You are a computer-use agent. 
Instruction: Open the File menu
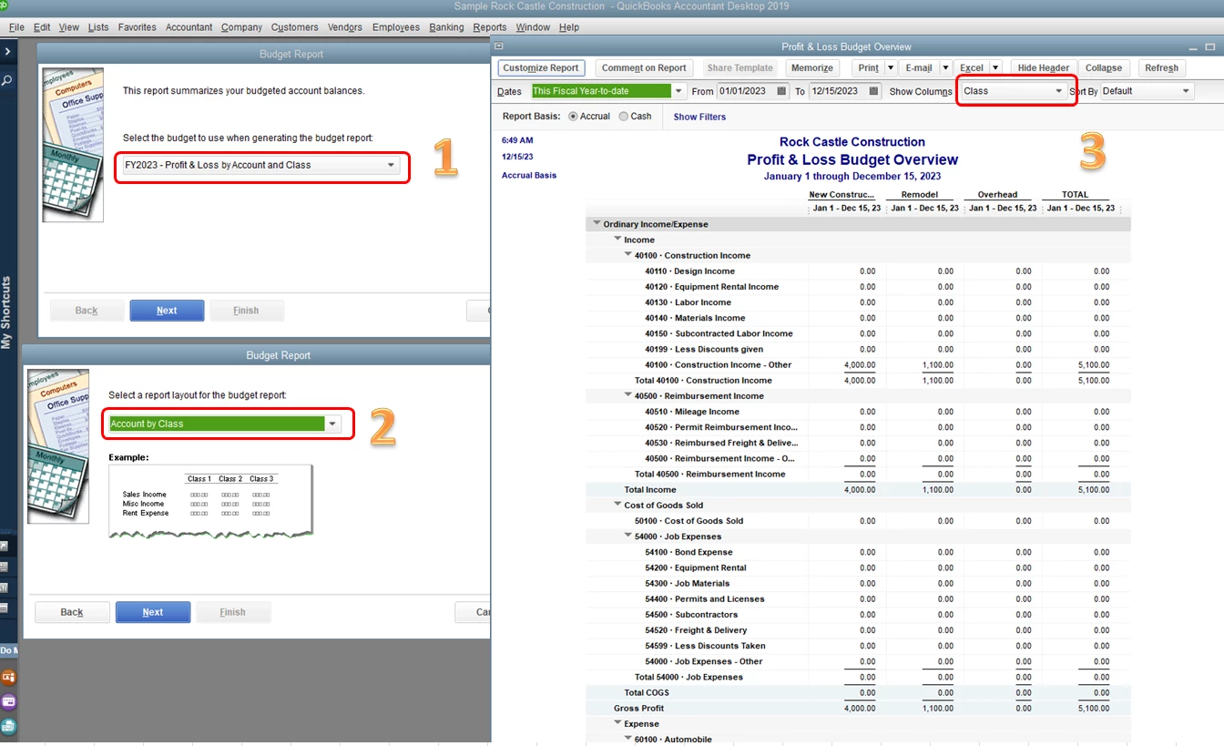[16, 27]
